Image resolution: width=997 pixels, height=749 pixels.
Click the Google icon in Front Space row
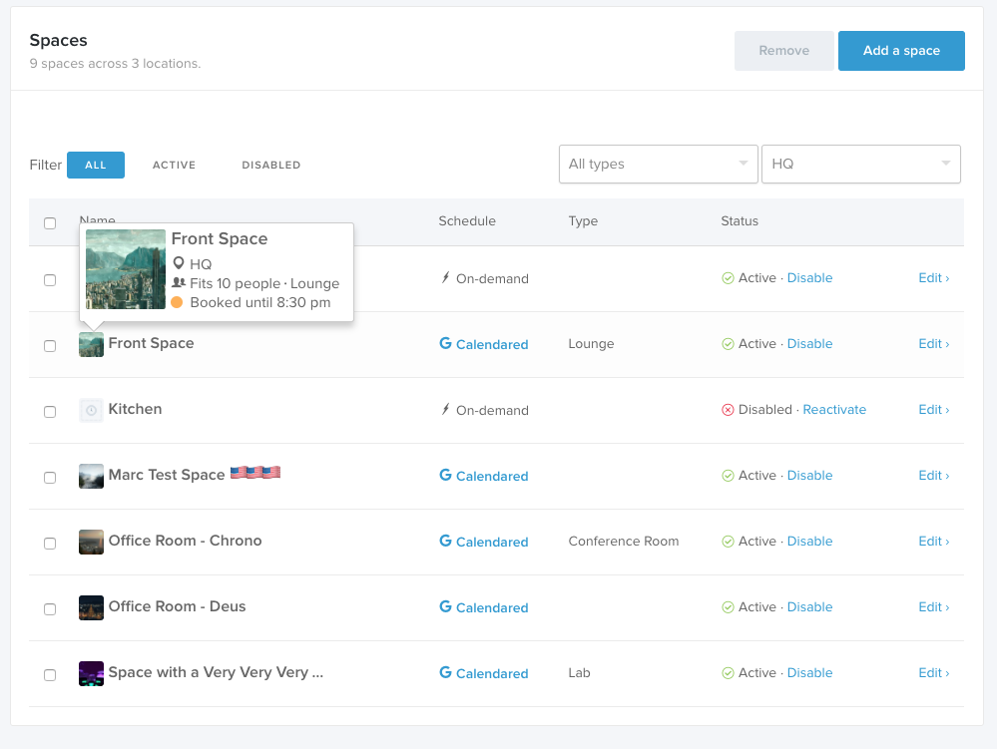pyautogui.click(x=446, y=344)
